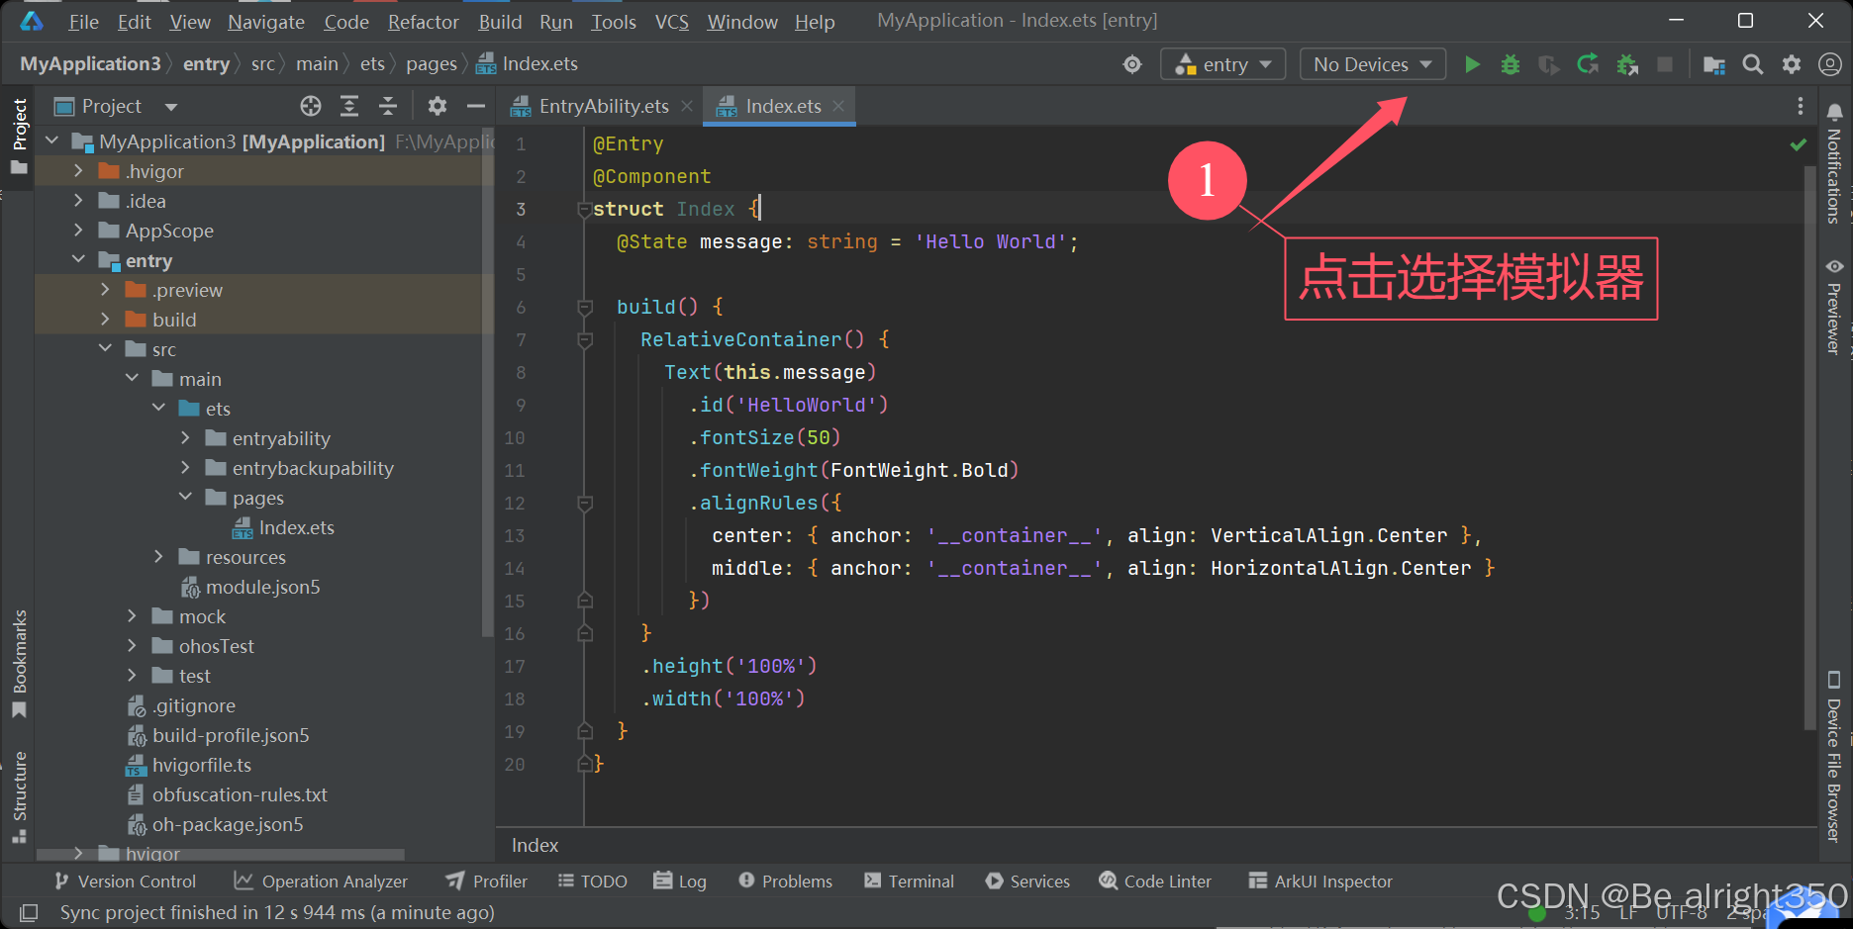Expand the .hvigor folder

click(78, 171)
